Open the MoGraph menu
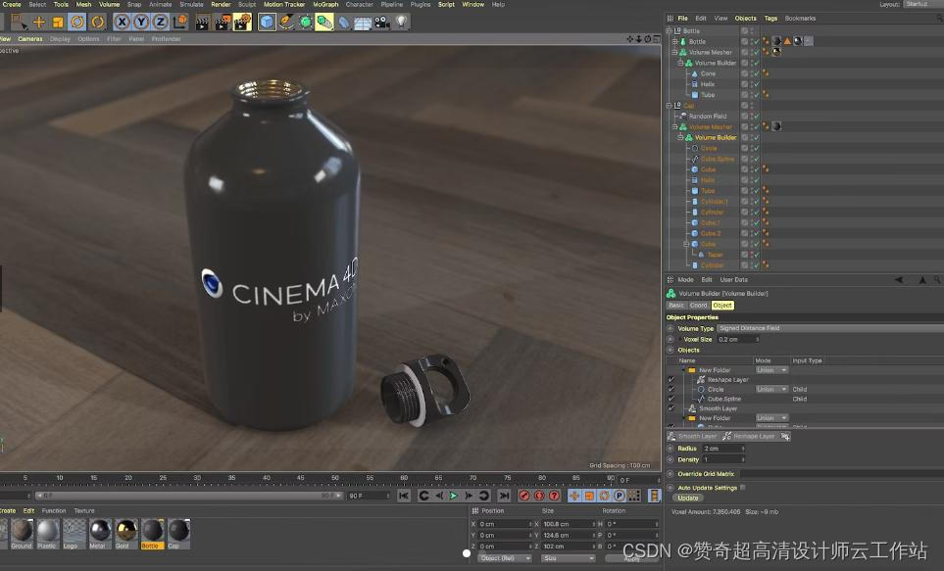Screen dimensions: 944x571 coord(325,4)
